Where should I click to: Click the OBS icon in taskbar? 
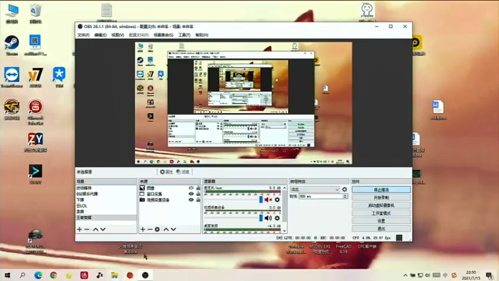[145, 275]
